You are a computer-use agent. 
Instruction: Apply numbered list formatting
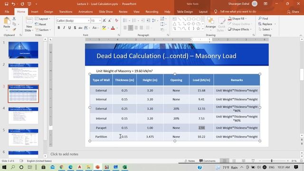point(134,20)
